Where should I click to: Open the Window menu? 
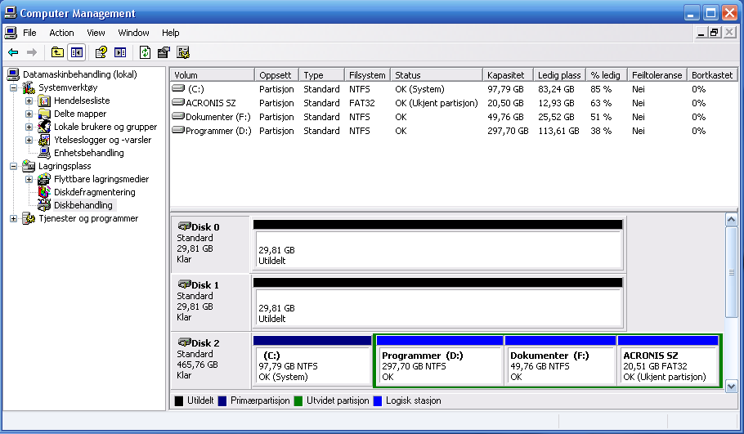133,33
